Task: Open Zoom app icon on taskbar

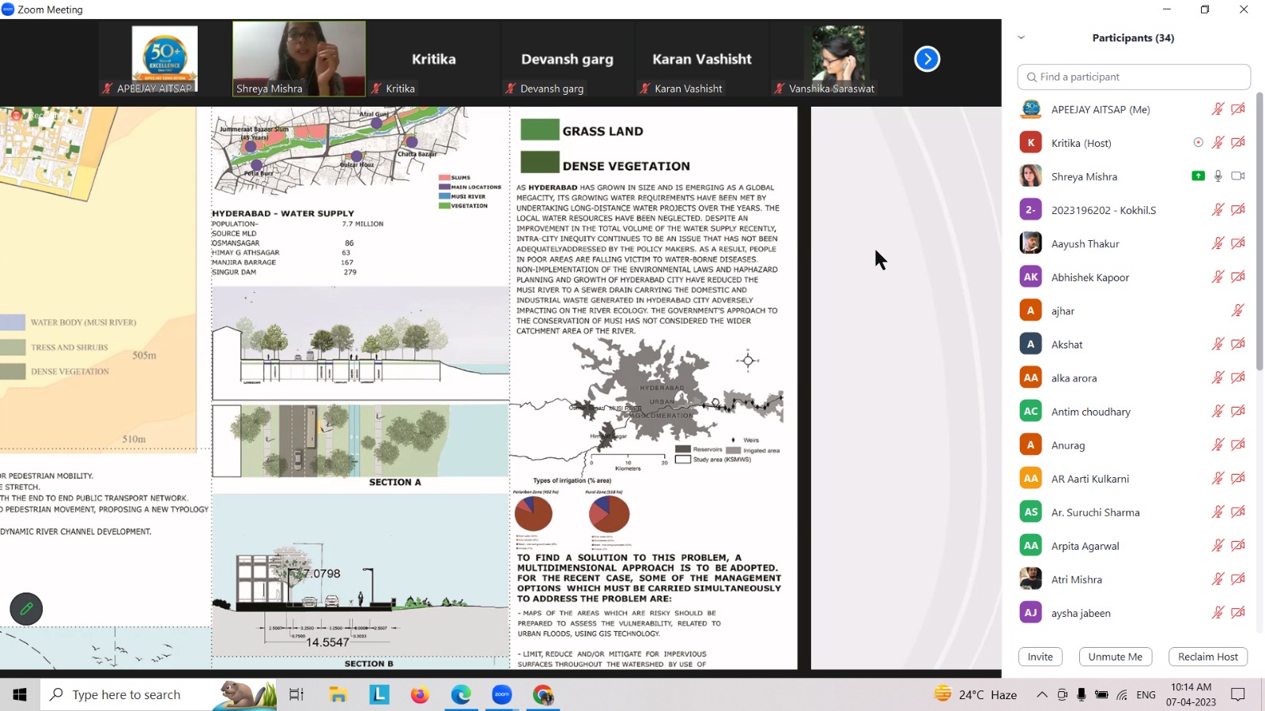Action: tap(502, 694)
